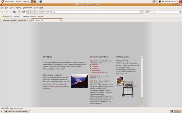This screenshot has height=113, width=182.
Task: Open the address bar history dropdown
Action: pos(142,12)
